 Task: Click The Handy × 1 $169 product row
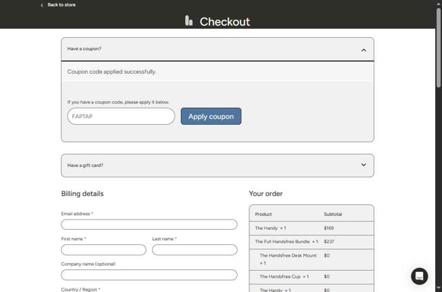(x=311, y=228)
